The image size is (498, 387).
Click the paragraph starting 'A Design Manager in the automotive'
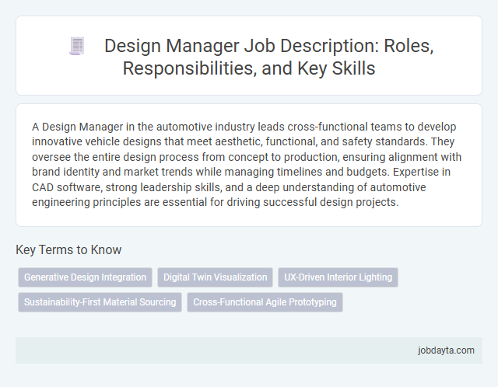247,164
